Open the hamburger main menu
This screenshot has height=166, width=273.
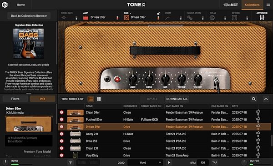tap(268, 5)
